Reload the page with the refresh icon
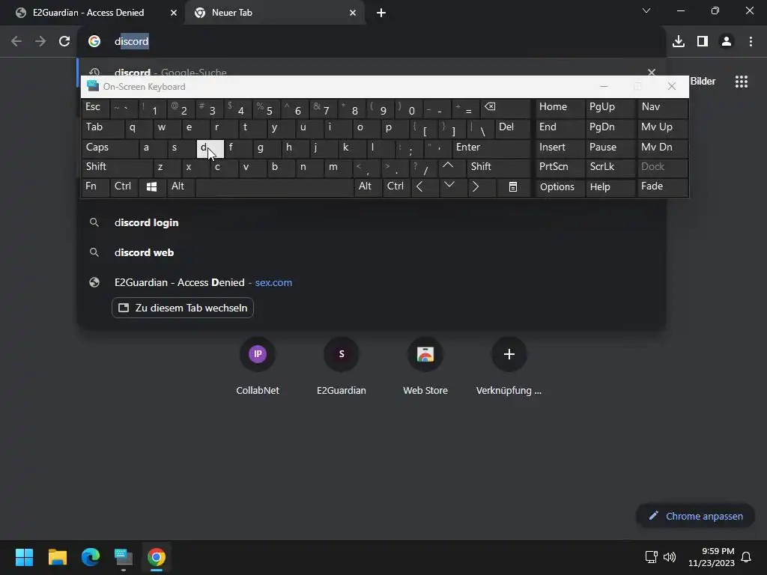Viewport: 767px width, 575px height. 64,42
